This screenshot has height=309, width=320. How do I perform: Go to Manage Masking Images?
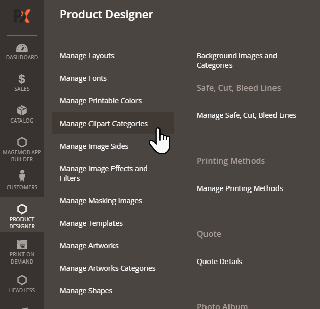click(x=101, y=201)
